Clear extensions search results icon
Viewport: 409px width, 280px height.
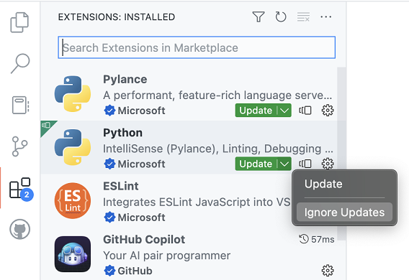click(x=303, y=17)
